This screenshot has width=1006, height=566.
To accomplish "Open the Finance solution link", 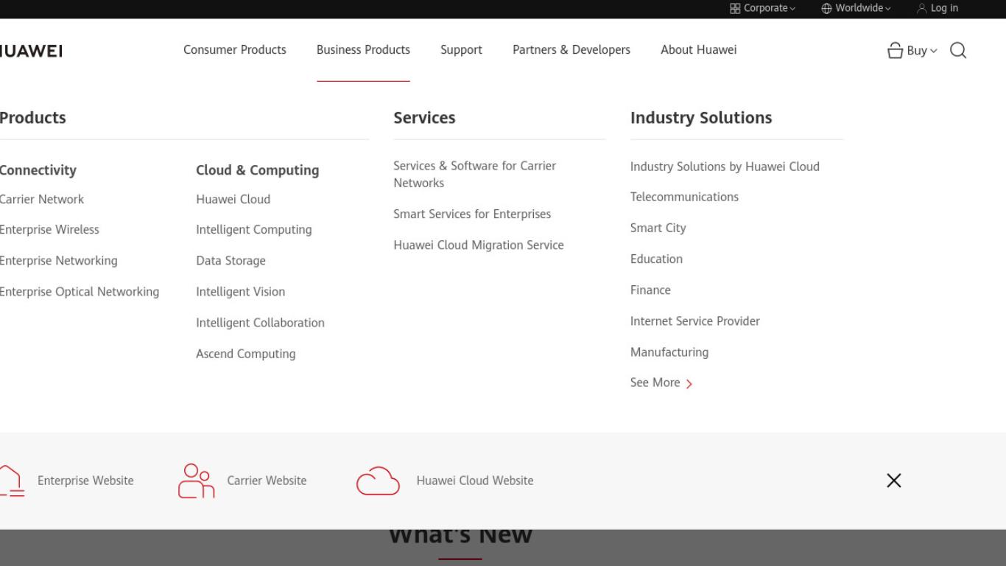I will coord(650,290).
